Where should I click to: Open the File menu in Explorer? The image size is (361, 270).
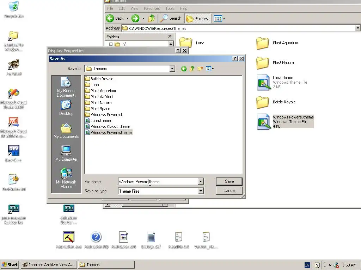(110, 8)
